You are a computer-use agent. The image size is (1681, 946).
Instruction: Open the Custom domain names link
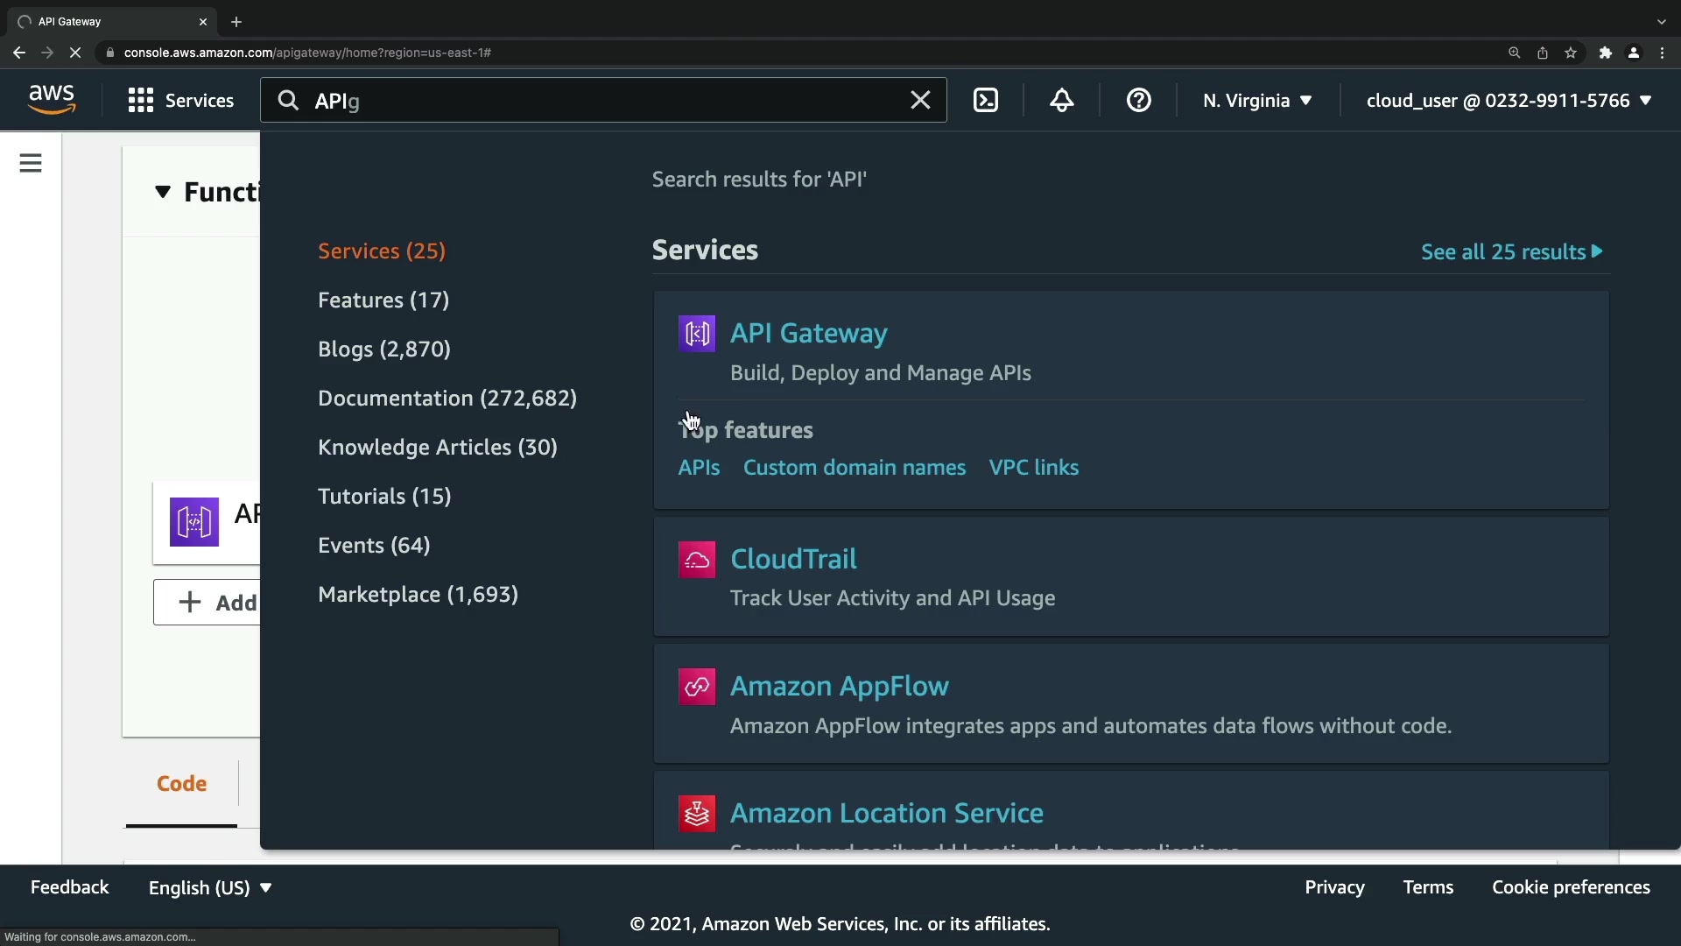tap(855, 468)
